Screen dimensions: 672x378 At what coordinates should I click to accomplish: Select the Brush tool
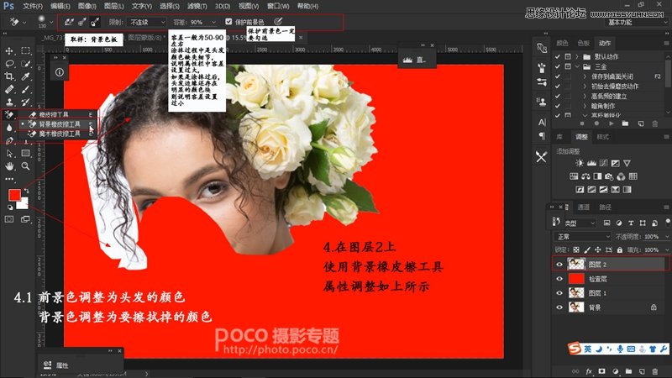[x=26, y=89]
